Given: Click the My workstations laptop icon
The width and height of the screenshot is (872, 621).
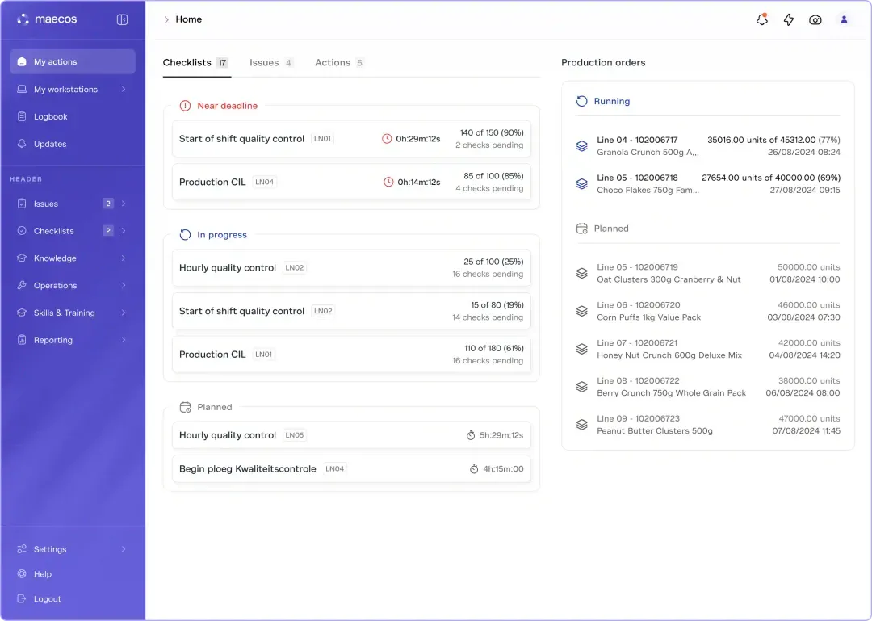Looking at the screenshot, I should click(22, 89).
